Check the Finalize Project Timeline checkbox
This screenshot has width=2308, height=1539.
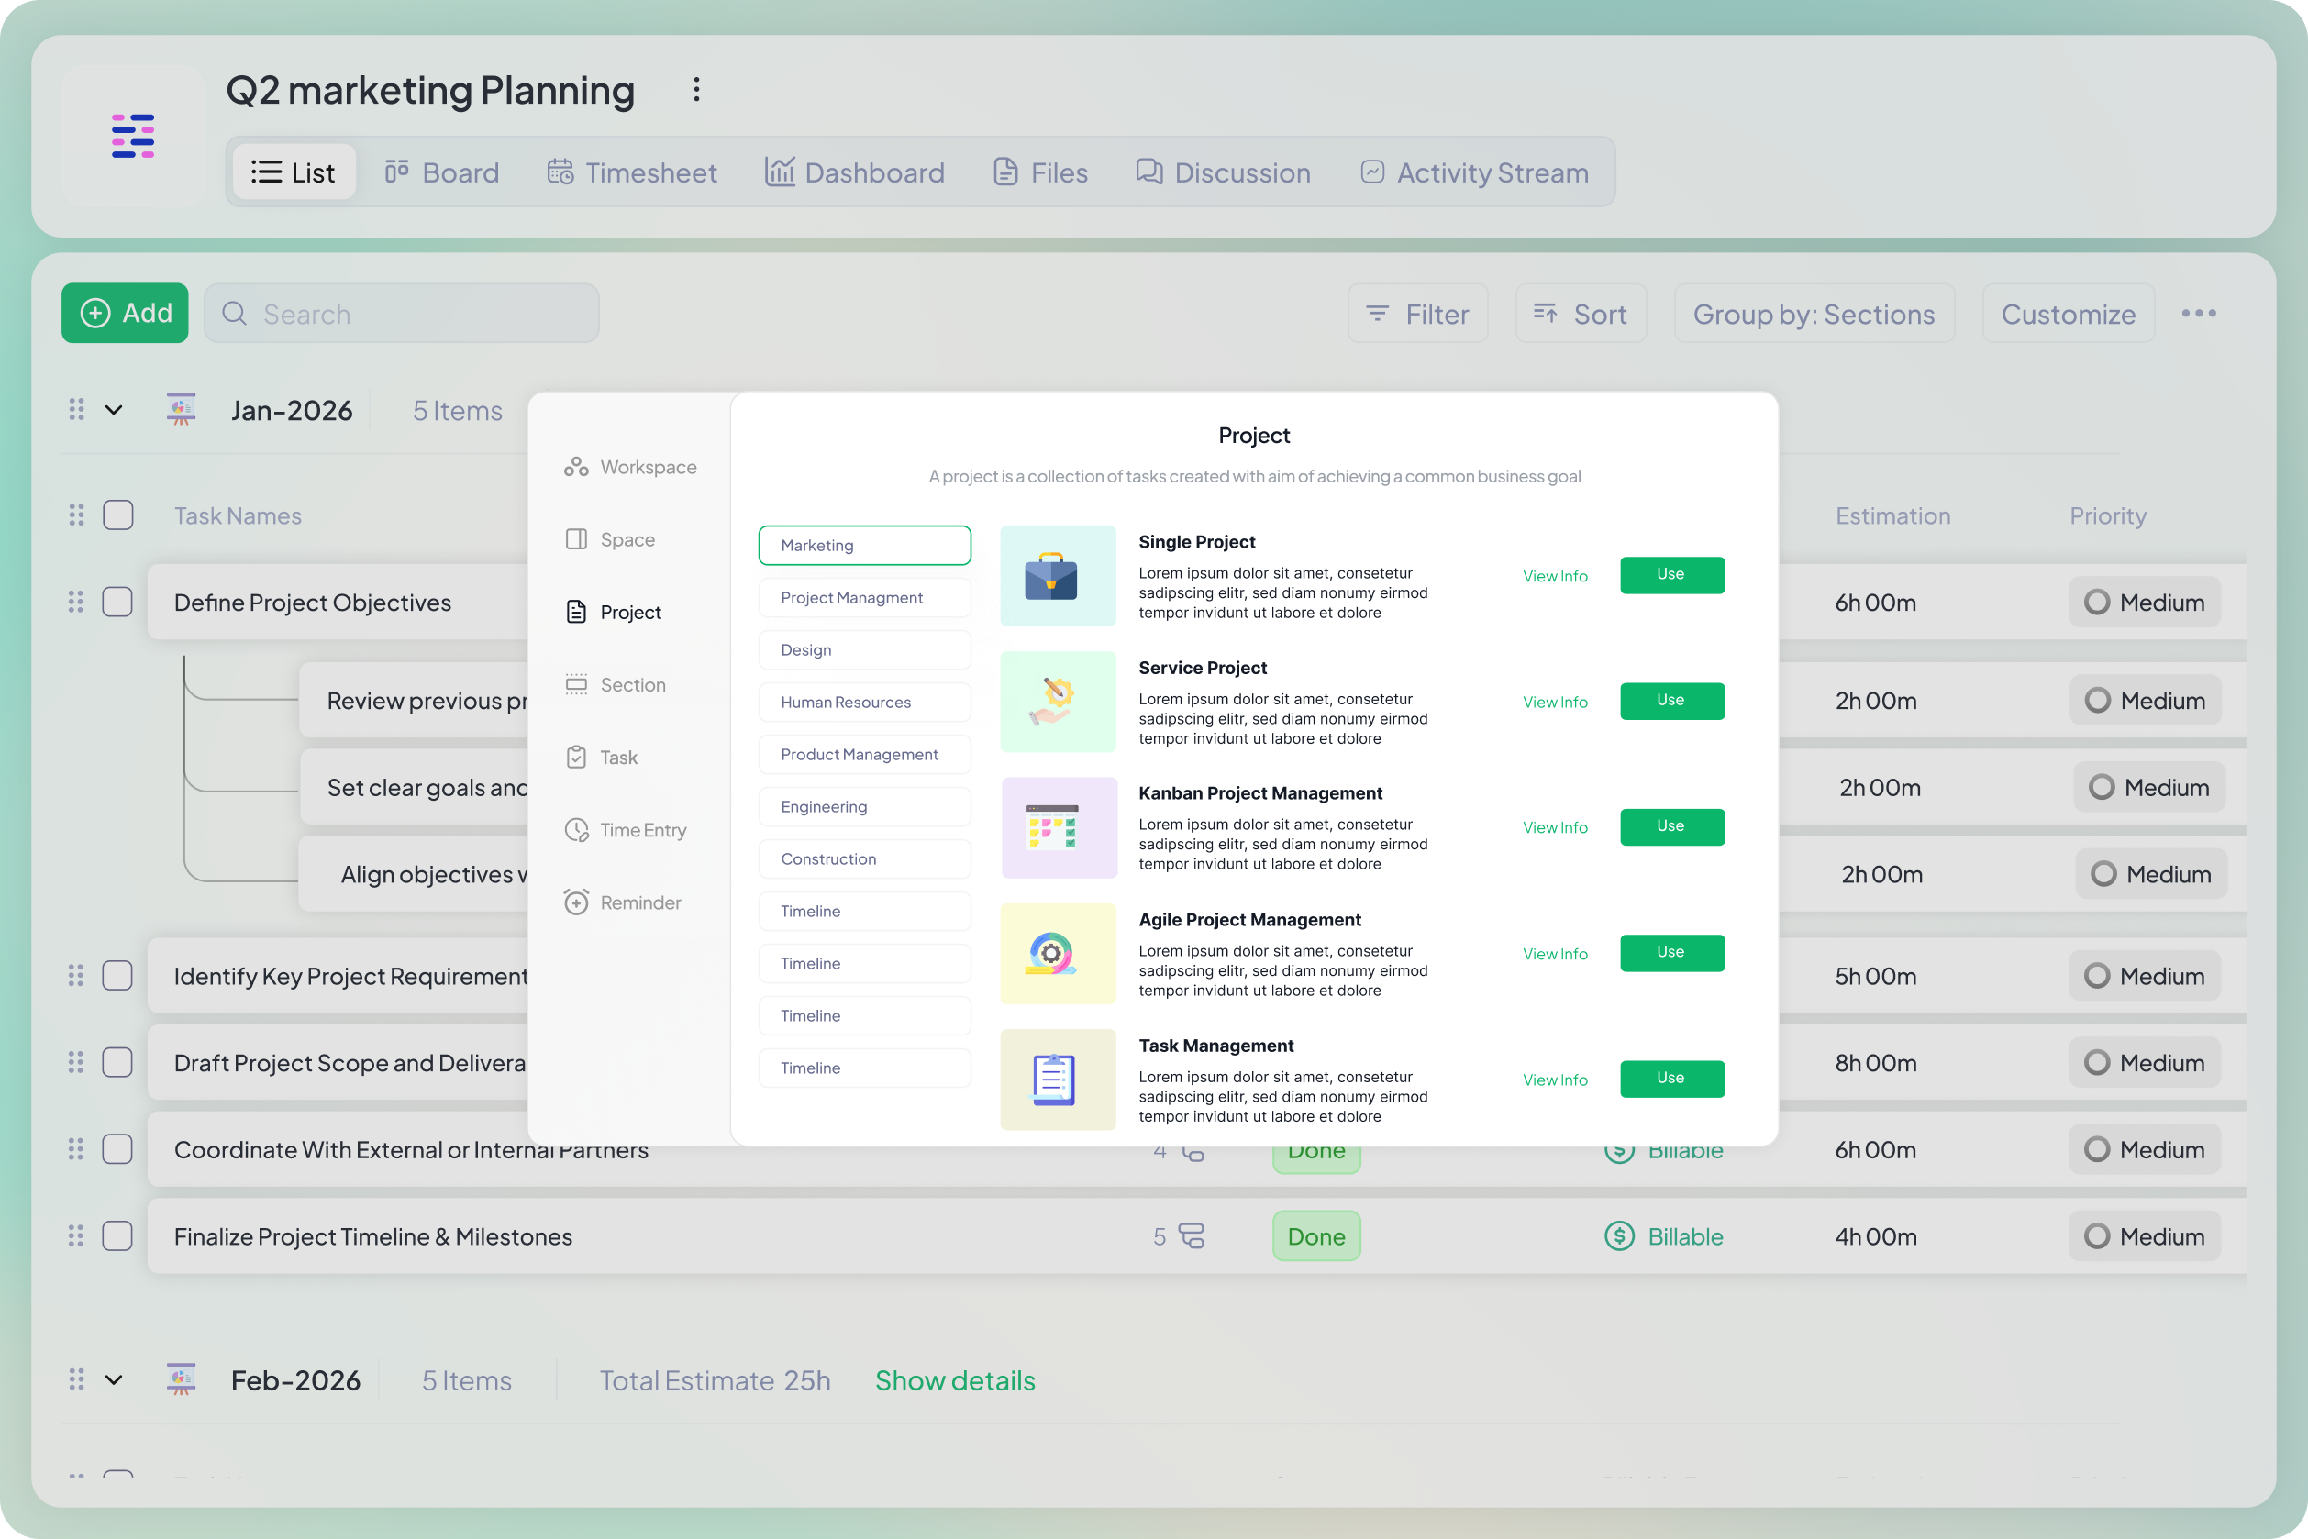point(117,1235)
